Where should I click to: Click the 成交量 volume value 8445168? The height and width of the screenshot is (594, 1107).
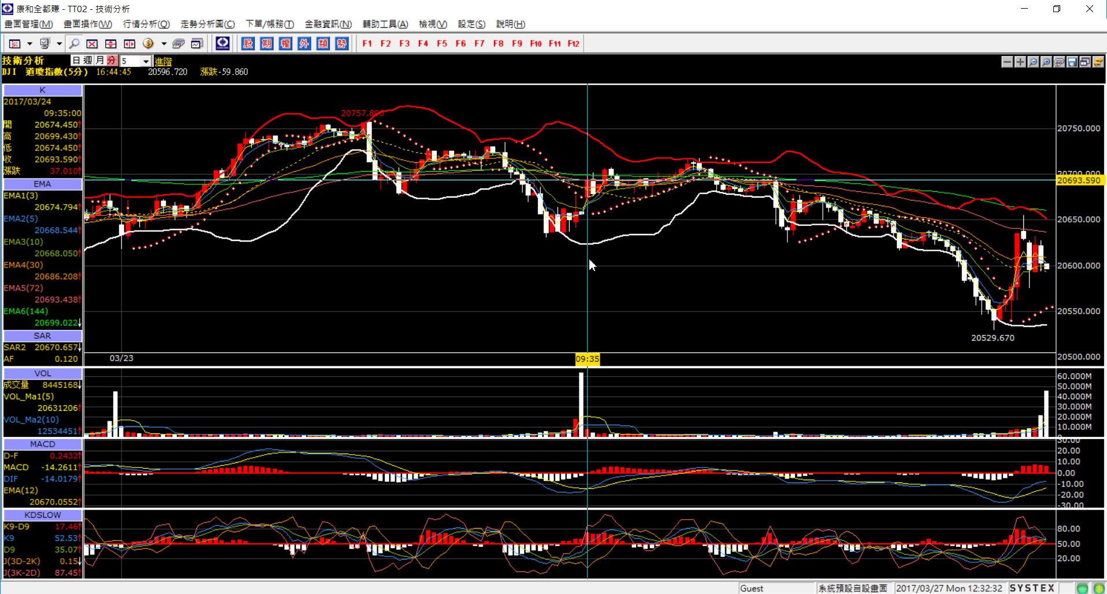60,385
